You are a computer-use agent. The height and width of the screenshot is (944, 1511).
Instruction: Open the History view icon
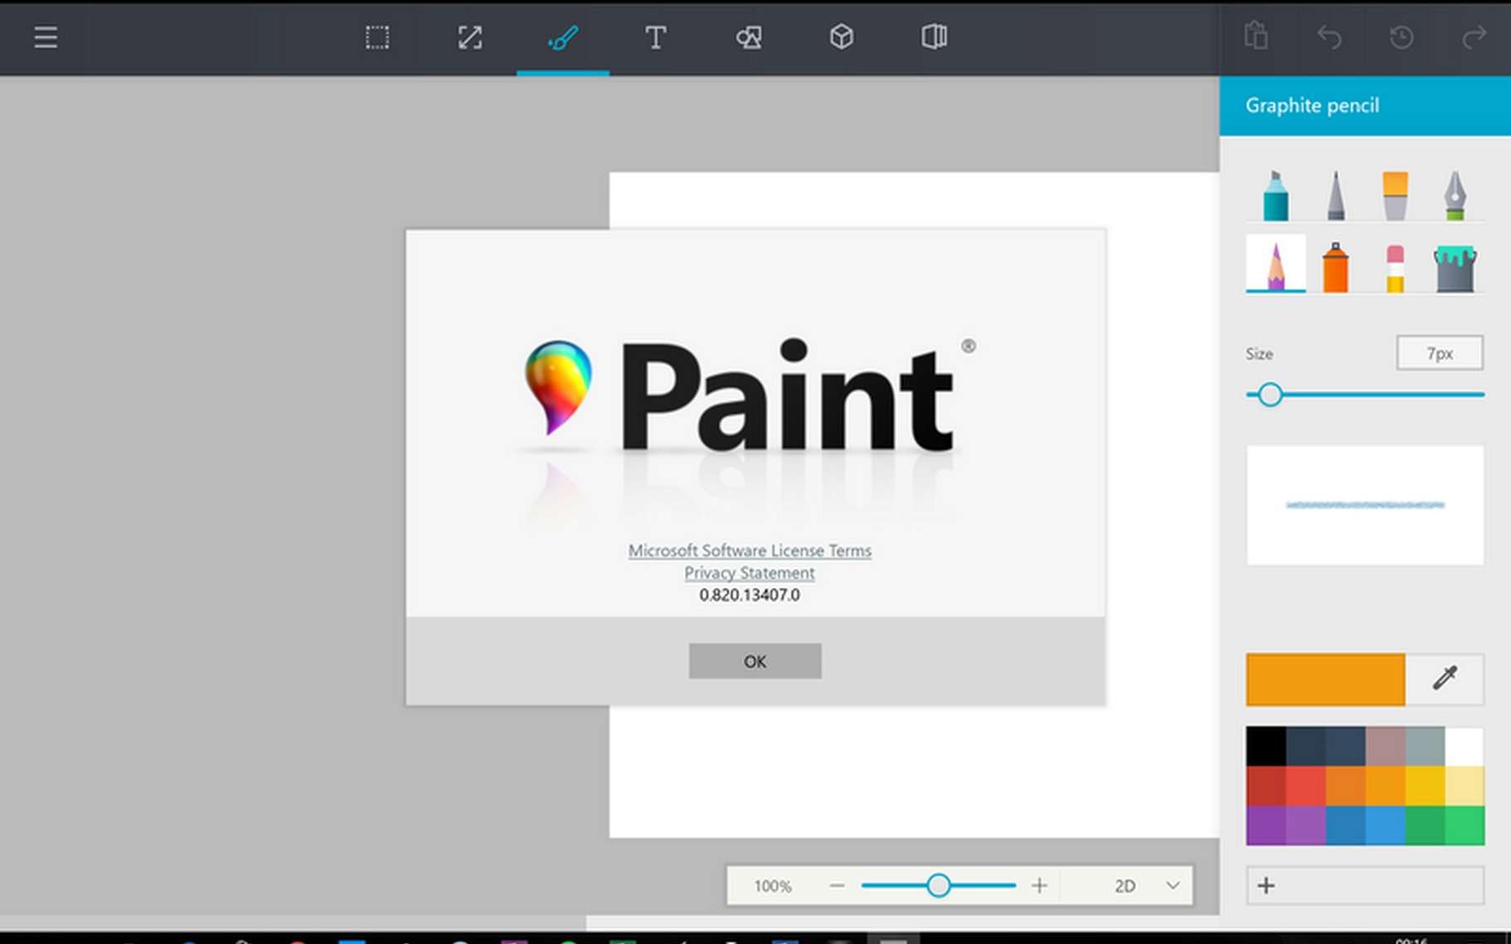(1401, 37)
